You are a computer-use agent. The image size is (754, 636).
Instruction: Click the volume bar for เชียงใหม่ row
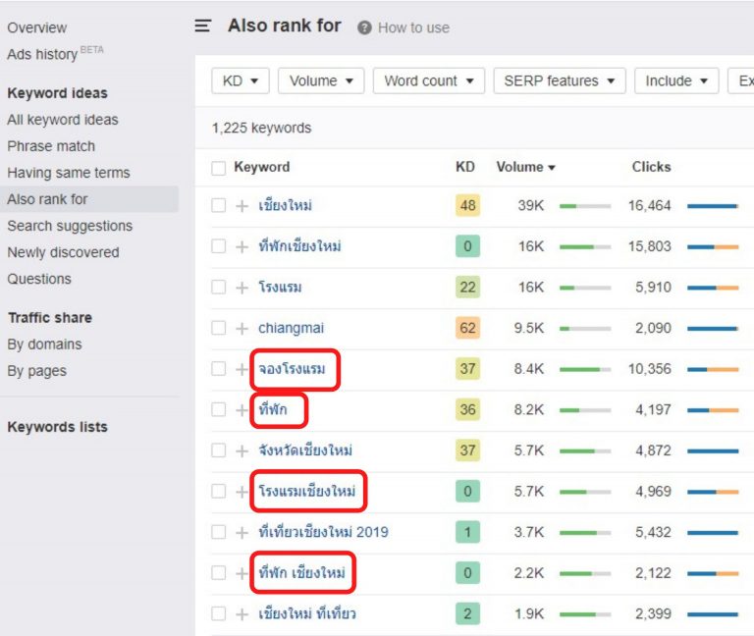tap(584, 206)
